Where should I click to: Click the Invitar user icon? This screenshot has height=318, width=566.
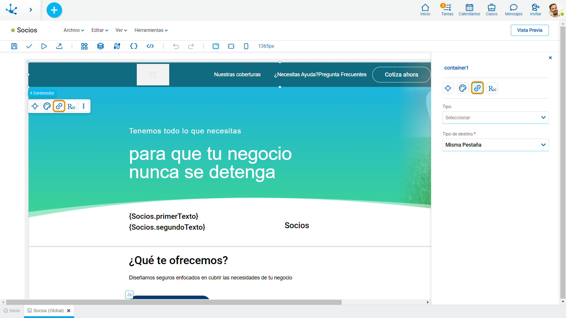pos(536,10)
